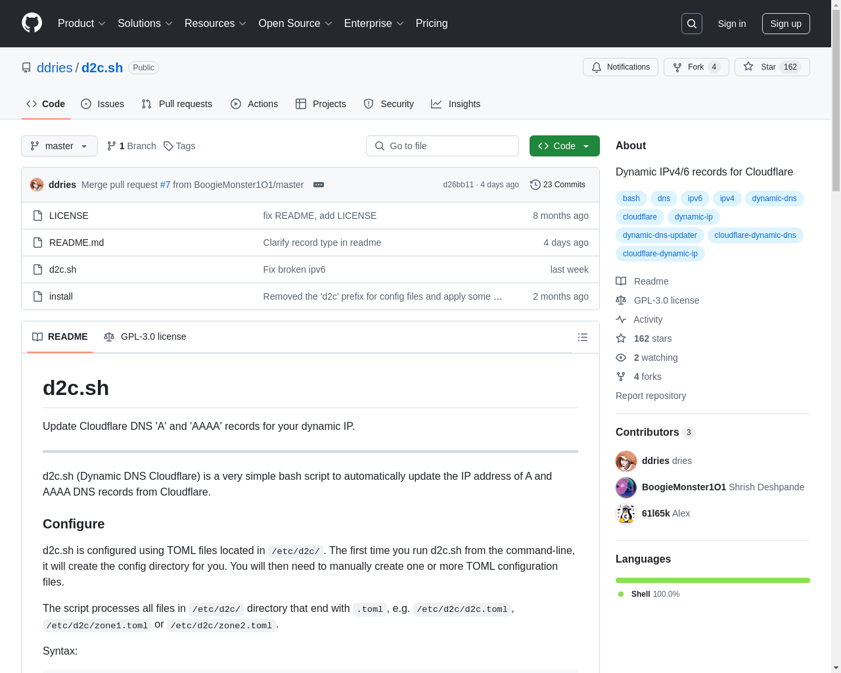Click the d2c.sh file icon
Image resolution: width=841 pixels, height=673 pixels.
38,269
